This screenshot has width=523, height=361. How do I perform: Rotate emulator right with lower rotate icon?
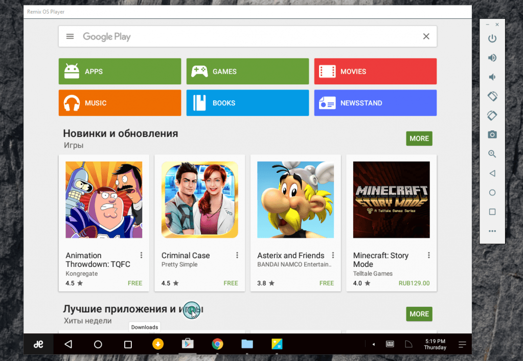492,116
